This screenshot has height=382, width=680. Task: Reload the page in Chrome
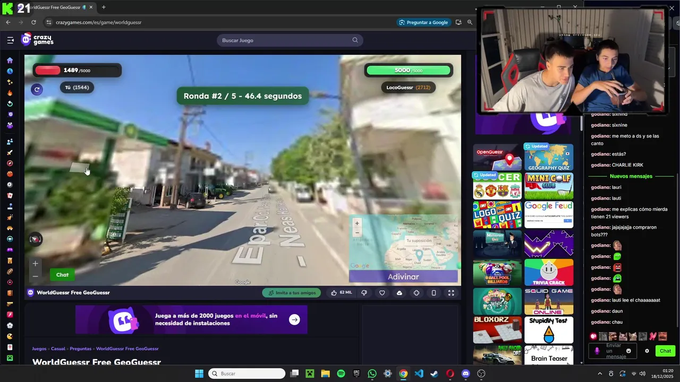(x=33, y=22)
